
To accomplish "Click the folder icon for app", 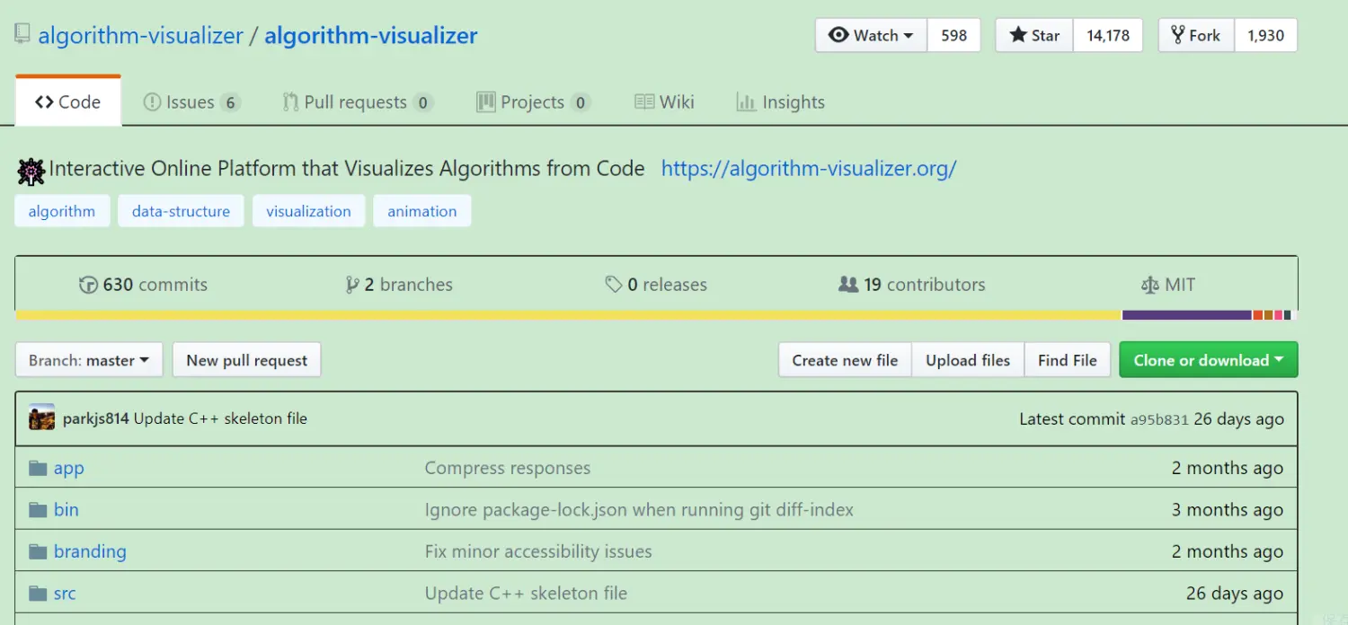I will coord(38,468).
